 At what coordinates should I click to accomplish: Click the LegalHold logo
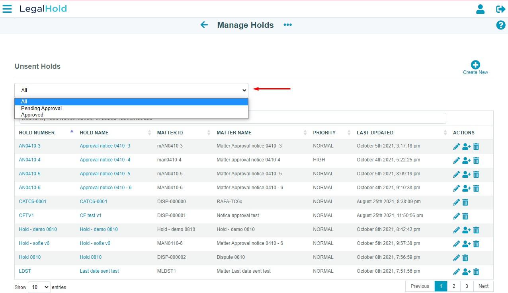coord(43,9)
